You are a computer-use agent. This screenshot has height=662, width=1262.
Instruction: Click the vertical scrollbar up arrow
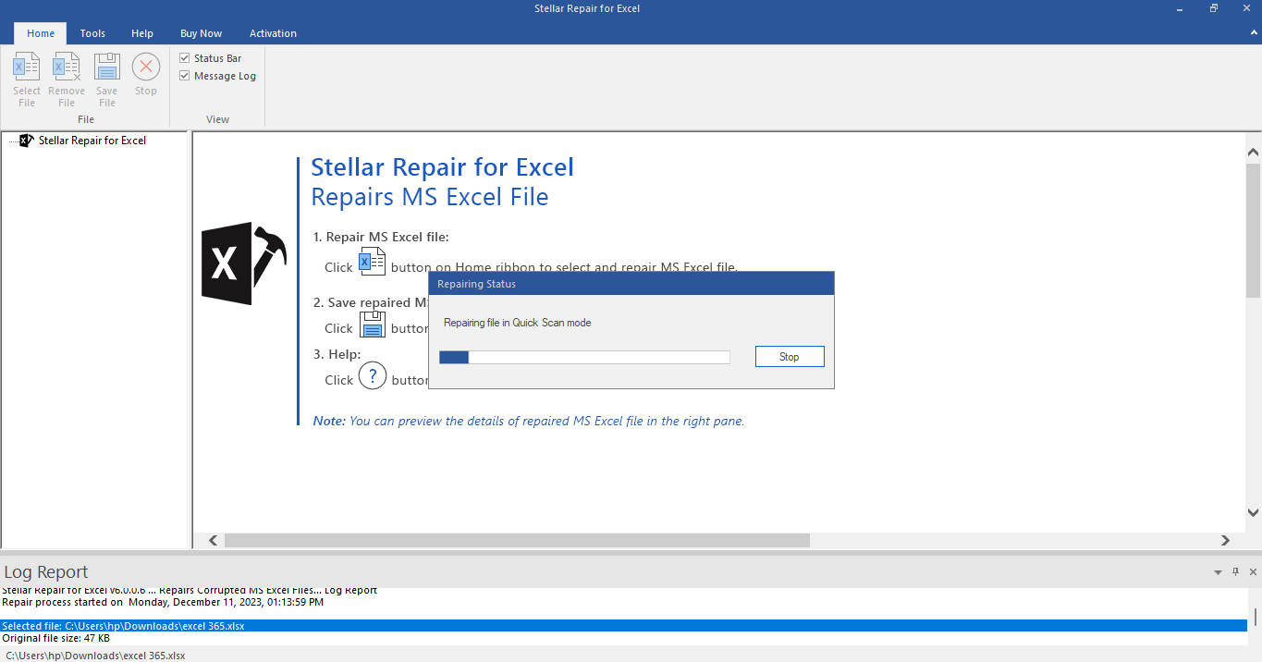click(1253, 152)
